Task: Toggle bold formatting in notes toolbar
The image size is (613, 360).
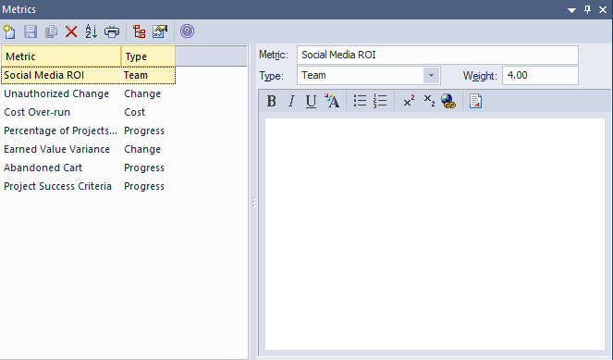Action: (271, 102)
